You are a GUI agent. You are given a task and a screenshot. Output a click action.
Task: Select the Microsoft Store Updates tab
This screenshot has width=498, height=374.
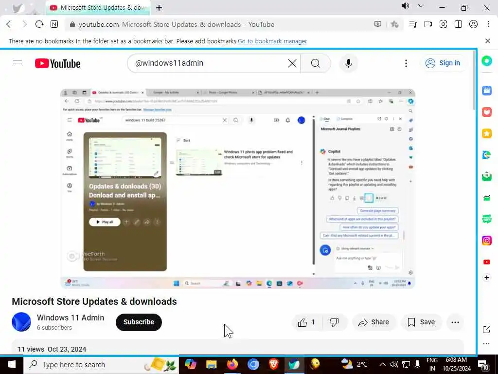coord(98,8)
